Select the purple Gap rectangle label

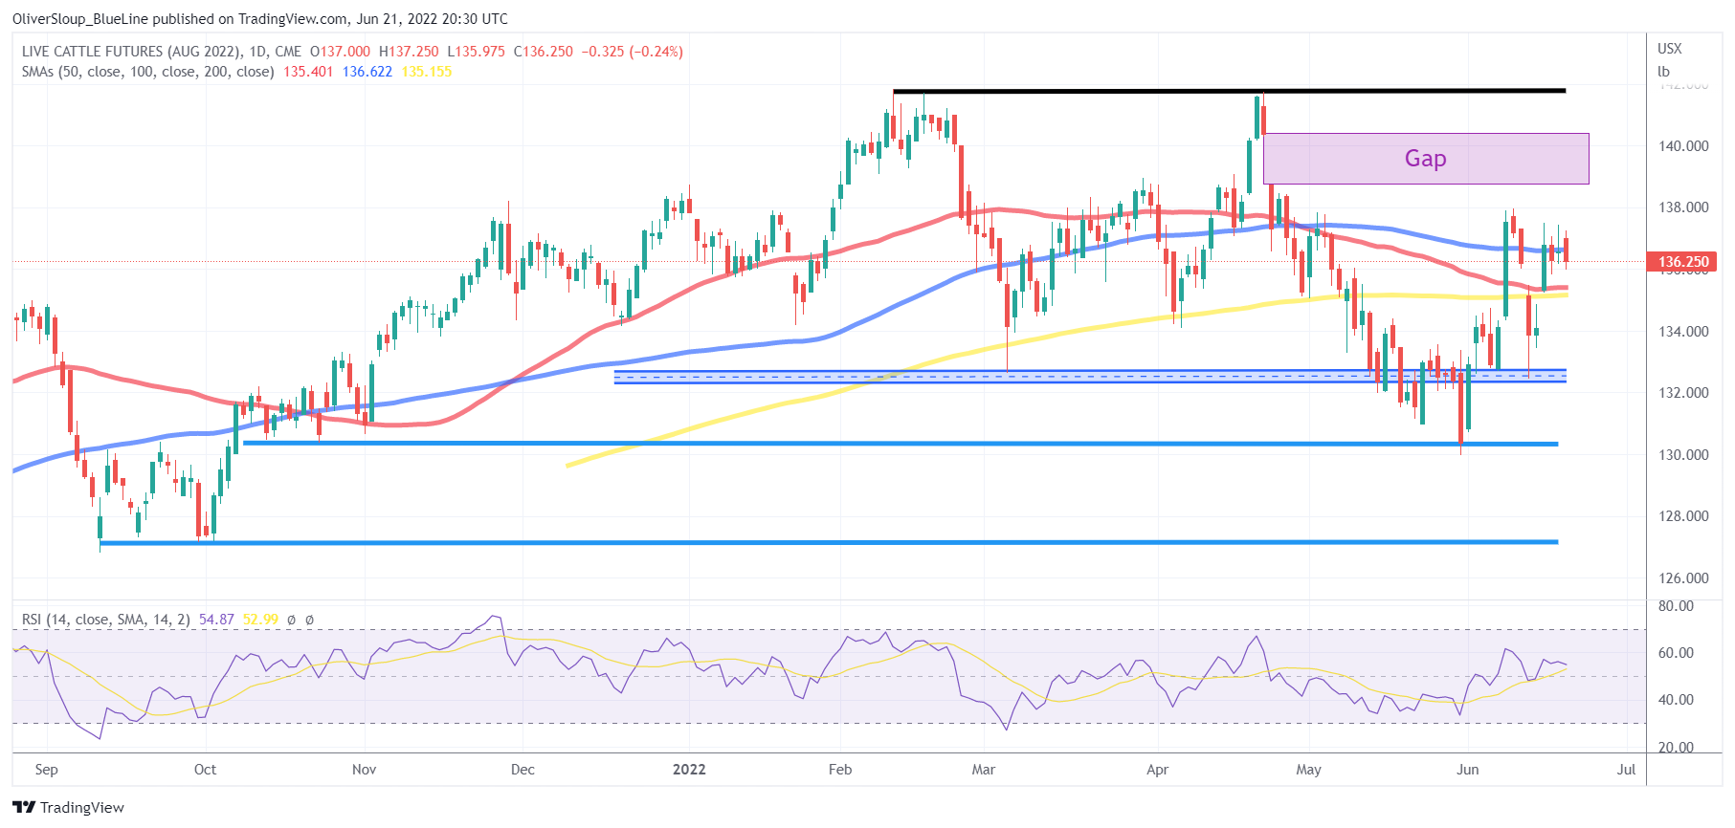pos(1425,159)
